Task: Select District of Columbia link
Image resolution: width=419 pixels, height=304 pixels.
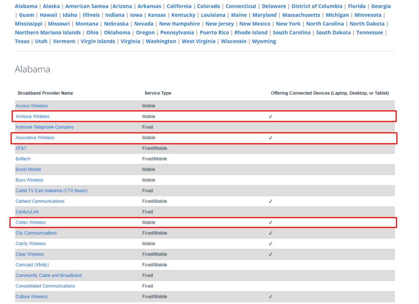Action: [317, 6]
